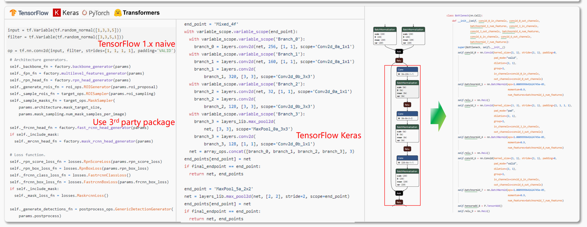Image resolution: width=587 pixels, height=227 pixels.
Task: Select the Conv node with W 64×256×1×1
Action: 407,72
